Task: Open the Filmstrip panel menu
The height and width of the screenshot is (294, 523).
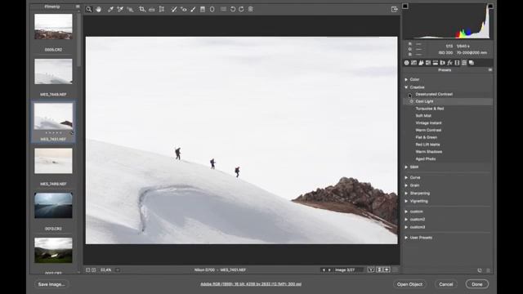Action: (78, 7)
